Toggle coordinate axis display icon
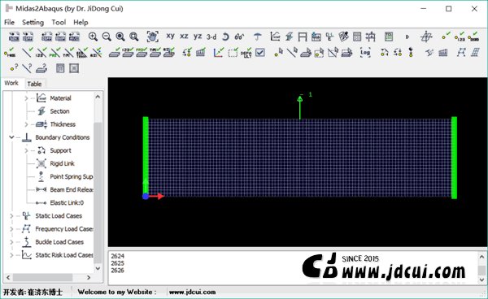Viewport: 488px width, 299px height. pos(218,53)
